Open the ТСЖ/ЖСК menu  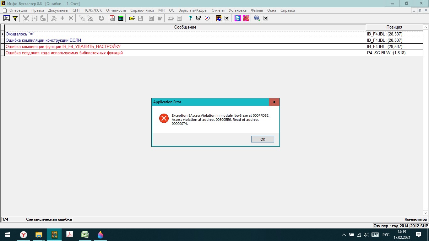click(x=93, y=10)
